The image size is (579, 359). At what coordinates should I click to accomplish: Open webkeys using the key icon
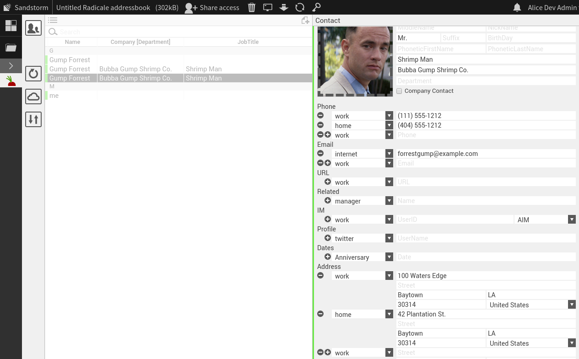pos(316,7)
